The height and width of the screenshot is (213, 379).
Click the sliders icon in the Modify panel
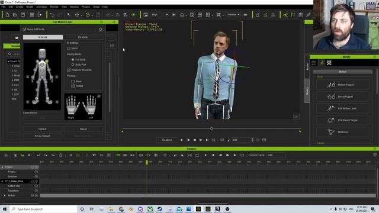314,63
